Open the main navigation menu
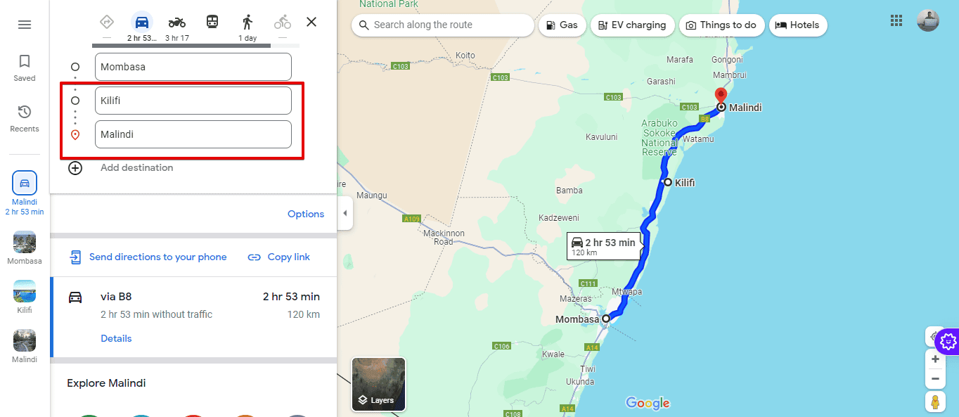959x417 pixels. [24, 24]
